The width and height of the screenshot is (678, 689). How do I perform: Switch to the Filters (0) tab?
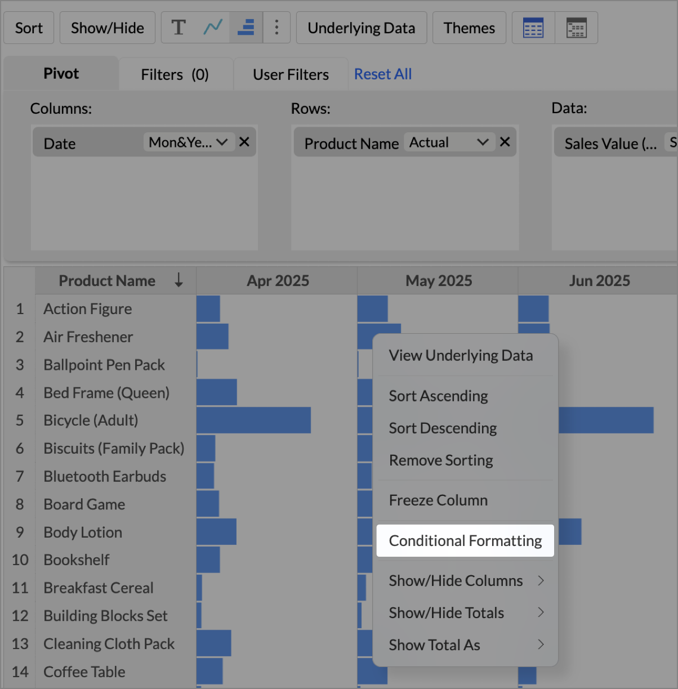[x=175, y=74]
